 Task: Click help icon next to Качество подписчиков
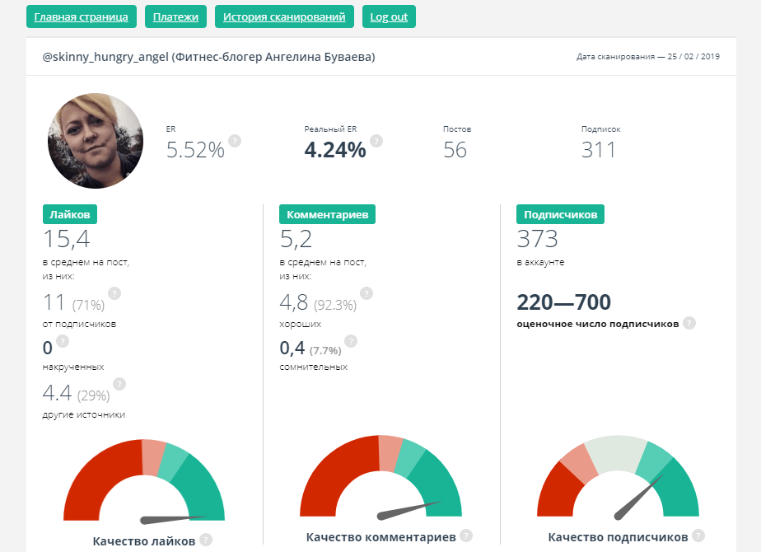pyautogui.click(x=698, y=536)
